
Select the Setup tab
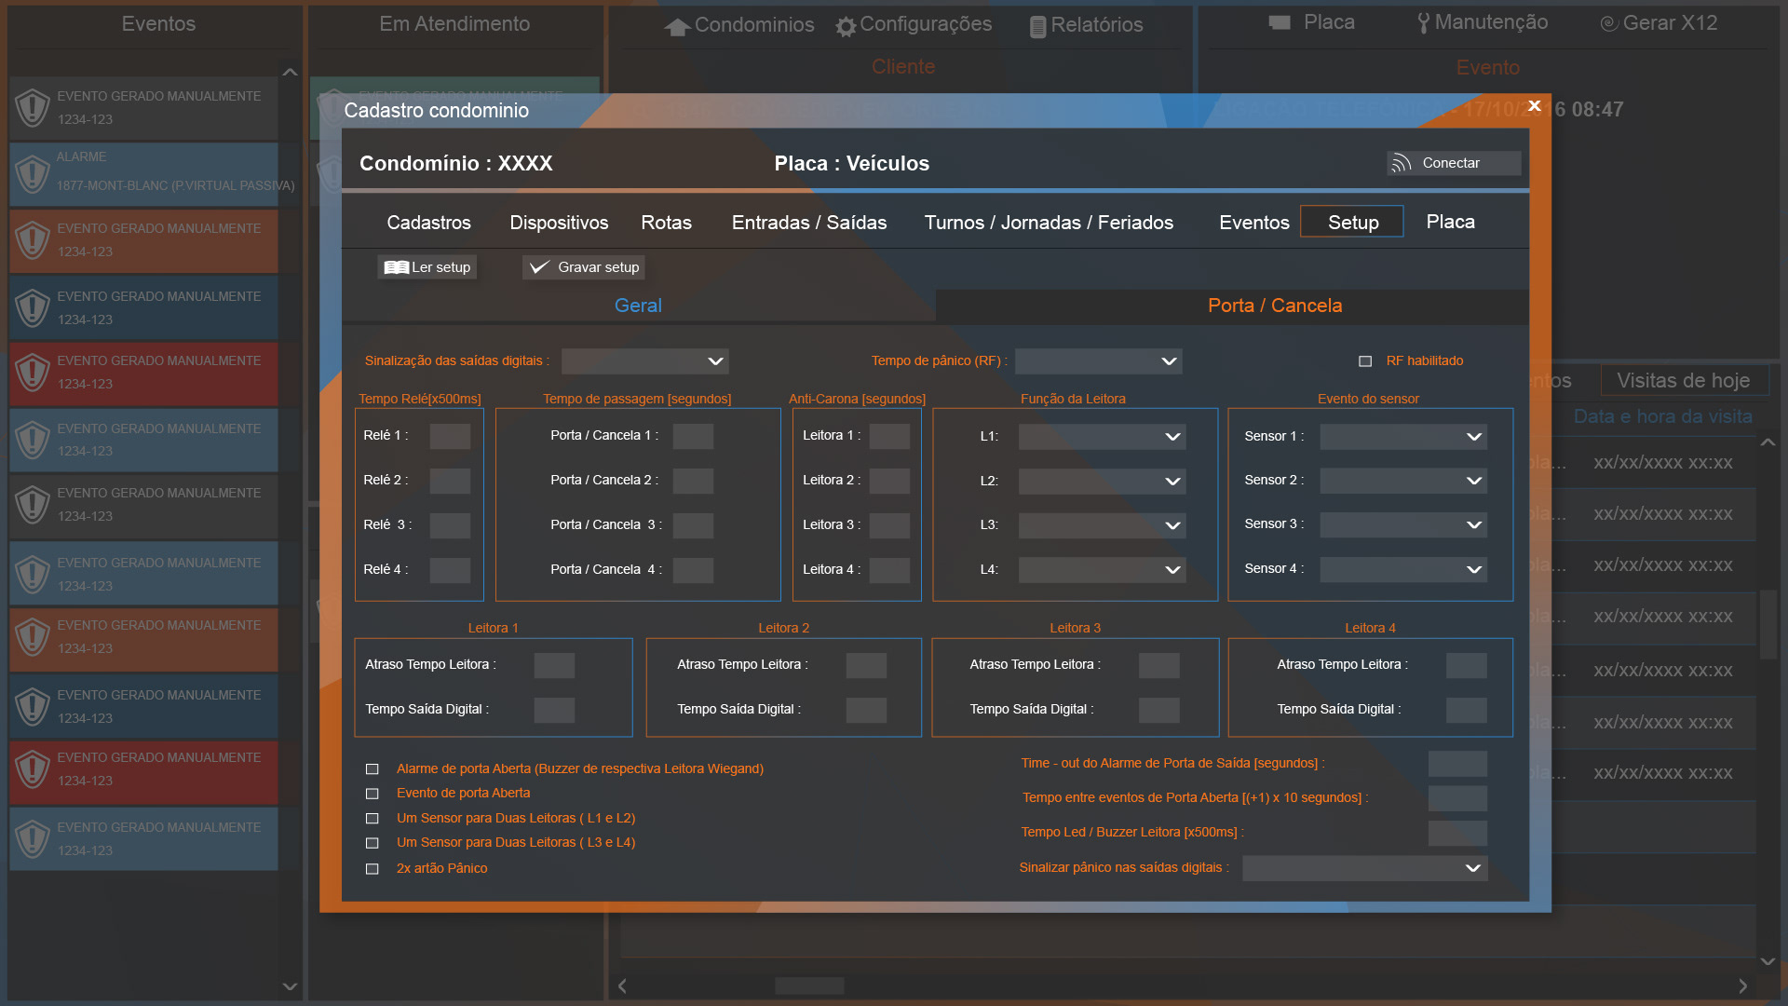tap(1352, 222)
